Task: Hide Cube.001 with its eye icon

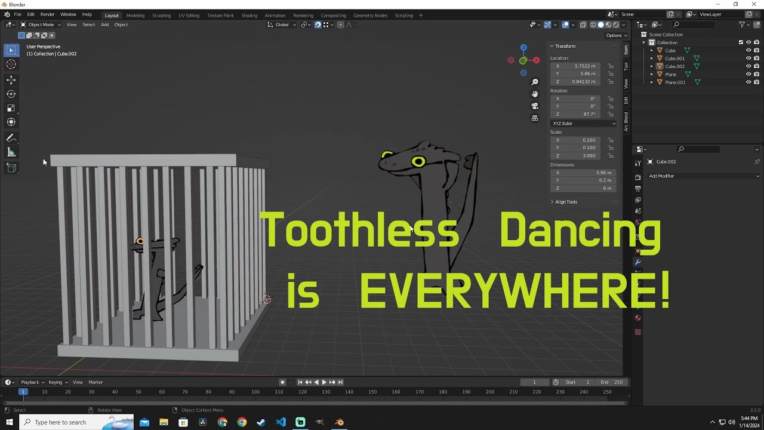Action: (748, 59)
